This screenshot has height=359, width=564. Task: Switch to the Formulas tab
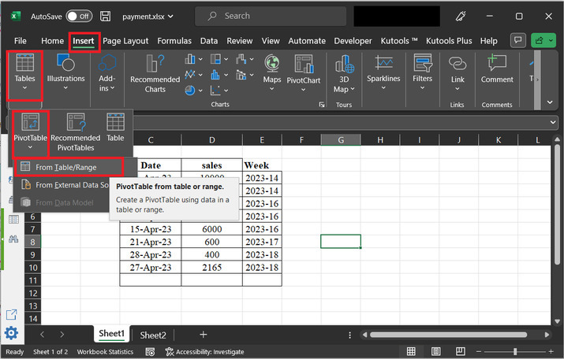coord(174,41)
